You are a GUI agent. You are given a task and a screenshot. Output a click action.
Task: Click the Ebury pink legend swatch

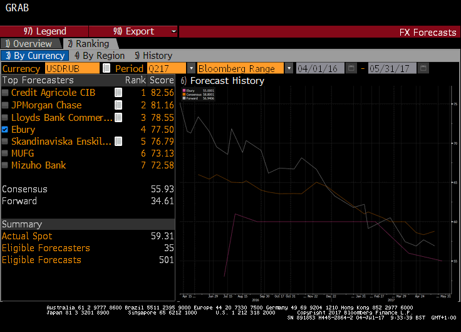tap(184, 91)
